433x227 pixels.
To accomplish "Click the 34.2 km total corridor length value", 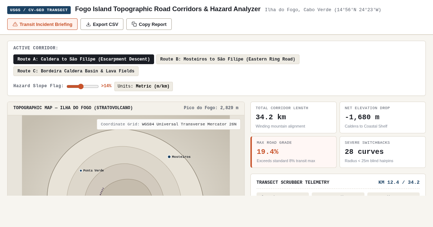I will coord(271,117).
